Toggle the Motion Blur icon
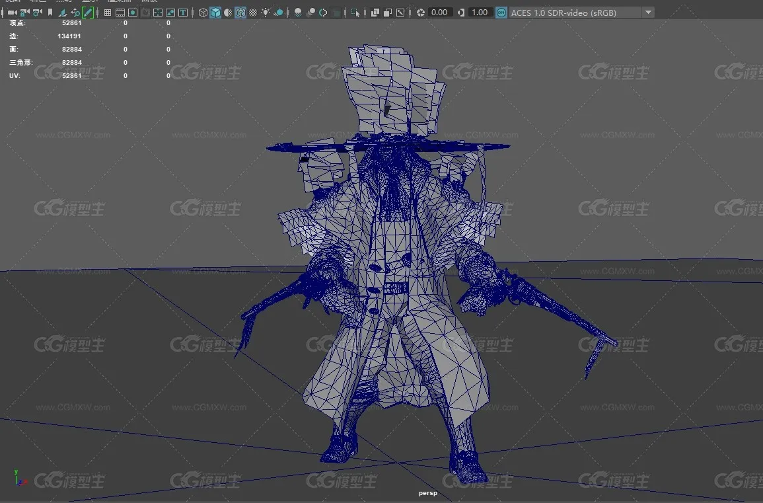Screen dimensions: 763x503 coord(311,13)
